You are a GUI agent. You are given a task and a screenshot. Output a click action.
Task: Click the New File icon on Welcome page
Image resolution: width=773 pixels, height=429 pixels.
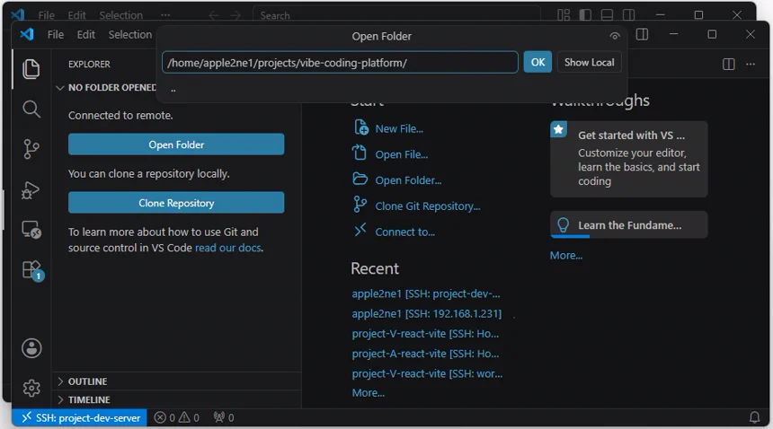tap(360, 127)
